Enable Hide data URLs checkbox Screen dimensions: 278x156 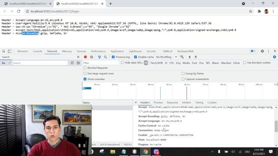(122, 62)
